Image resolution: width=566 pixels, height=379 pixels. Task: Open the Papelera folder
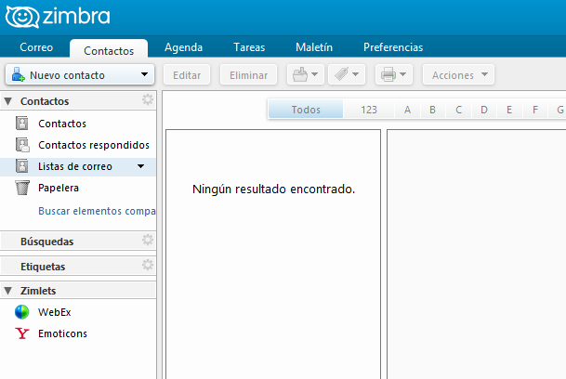coord(78,188)
